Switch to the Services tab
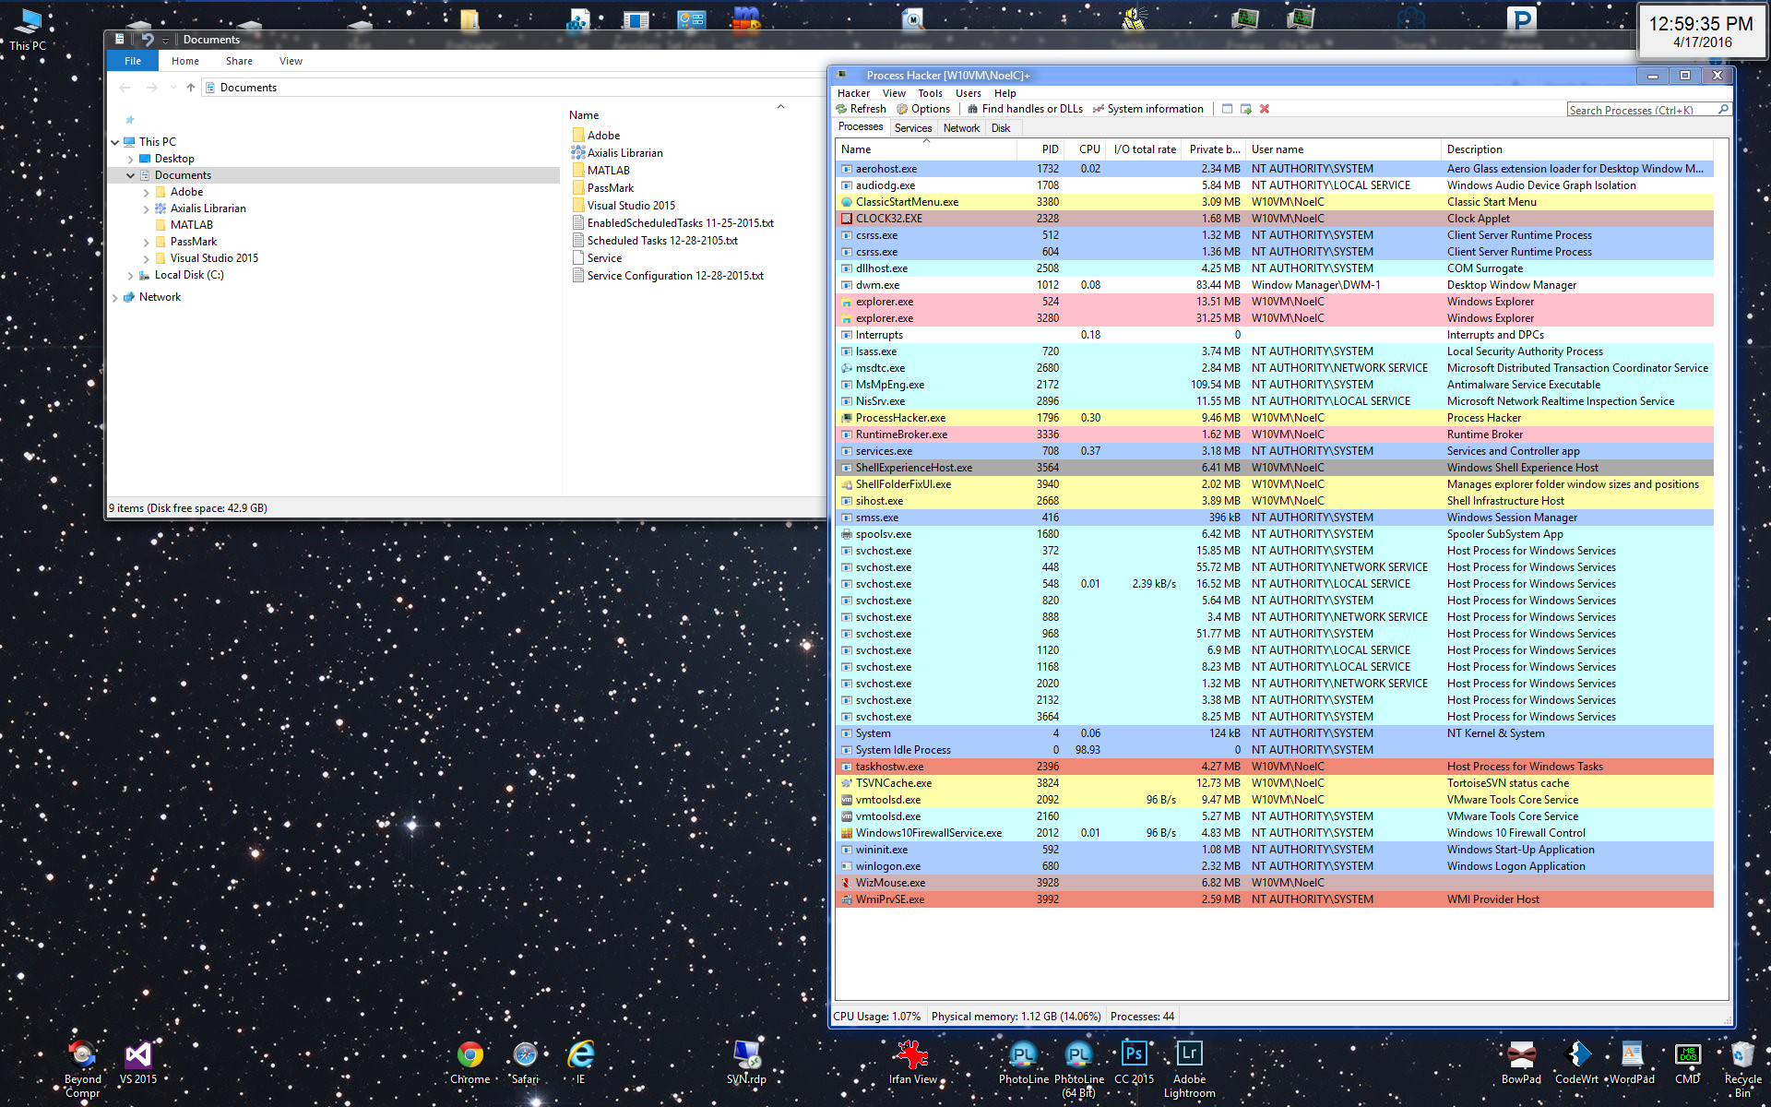This screenshot has width=1771, height=1107. click(x=912, y=128)
